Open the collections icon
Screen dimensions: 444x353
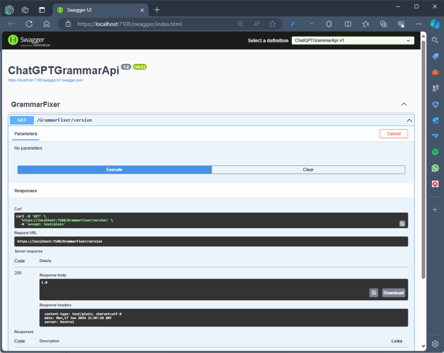coord(384,24)
